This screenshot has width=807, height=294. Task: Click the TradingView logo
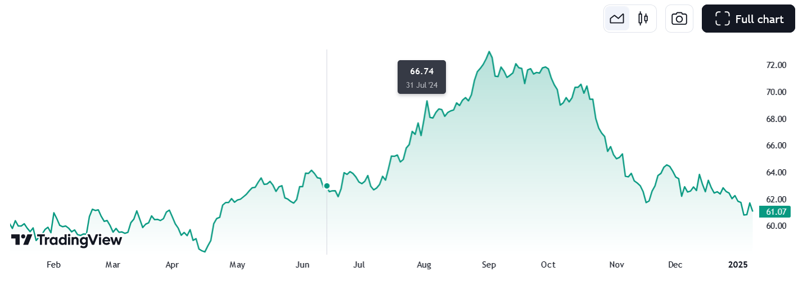click(66, 240)
